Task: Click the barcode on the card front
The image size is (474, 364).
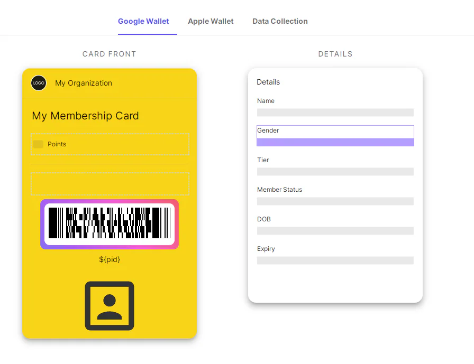Action: 110,224
